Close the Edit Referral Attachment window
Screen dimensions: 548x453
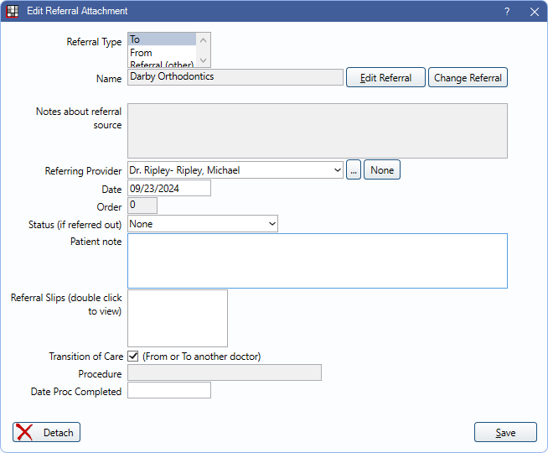[x=534, y=11]
